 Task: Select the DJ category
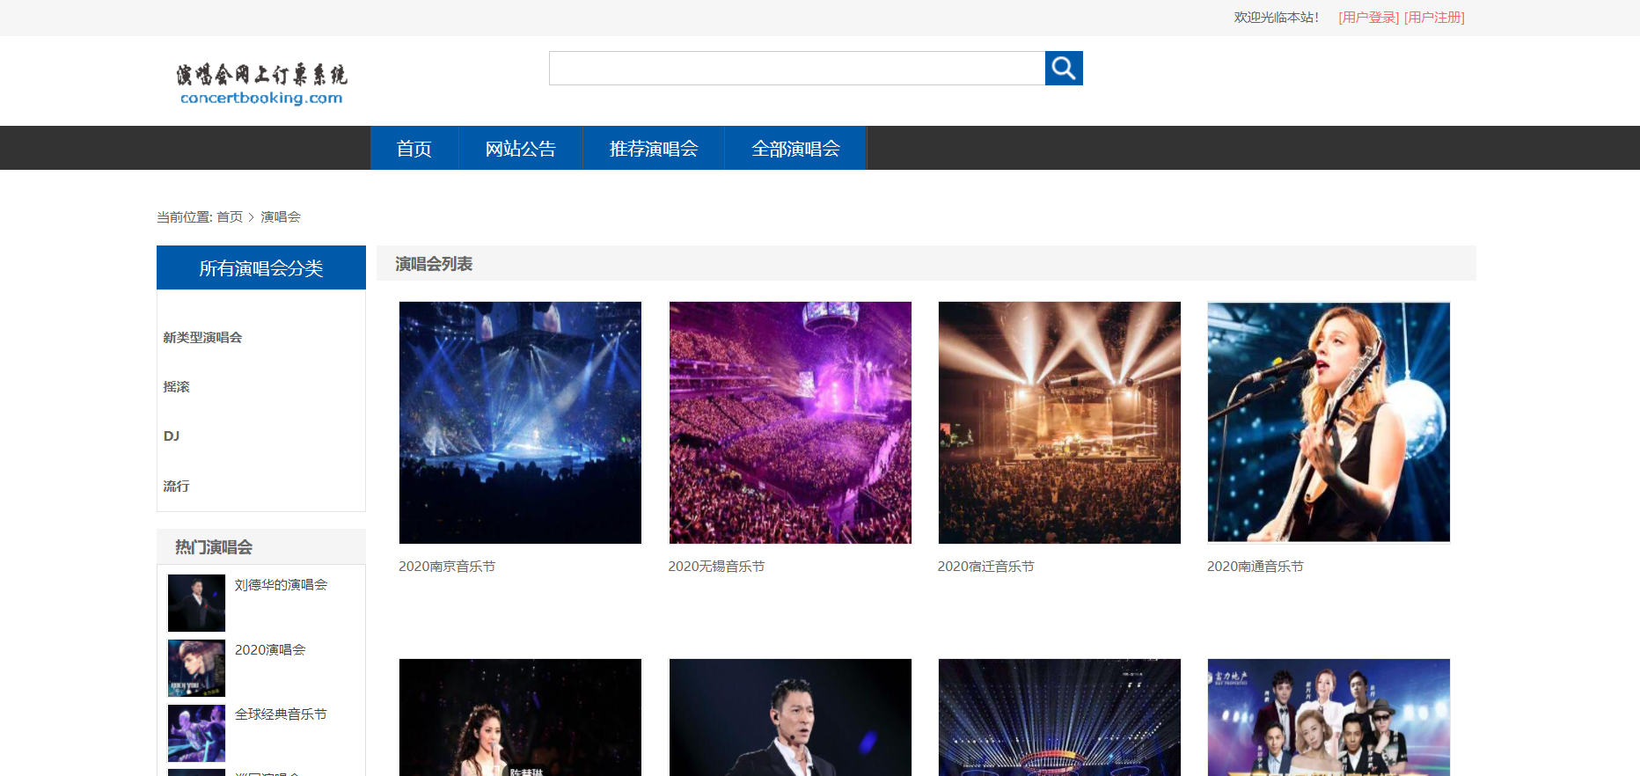(x=172, y=436)
